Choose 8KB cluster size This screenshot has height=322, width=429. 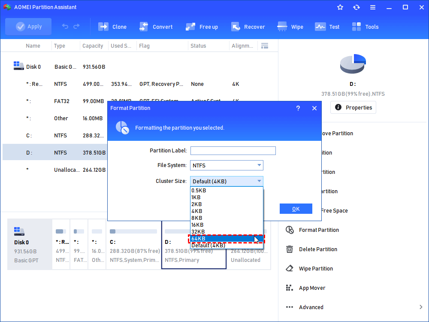(227, 218)
